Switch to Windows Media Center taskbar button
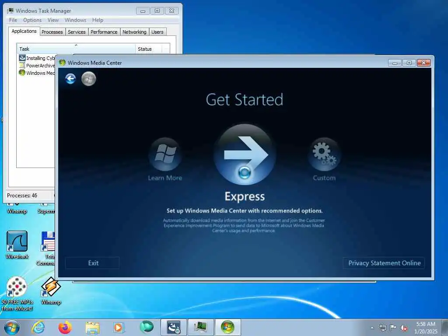The width and height of the screenshot is (448, 336). [x=227, y=327]
